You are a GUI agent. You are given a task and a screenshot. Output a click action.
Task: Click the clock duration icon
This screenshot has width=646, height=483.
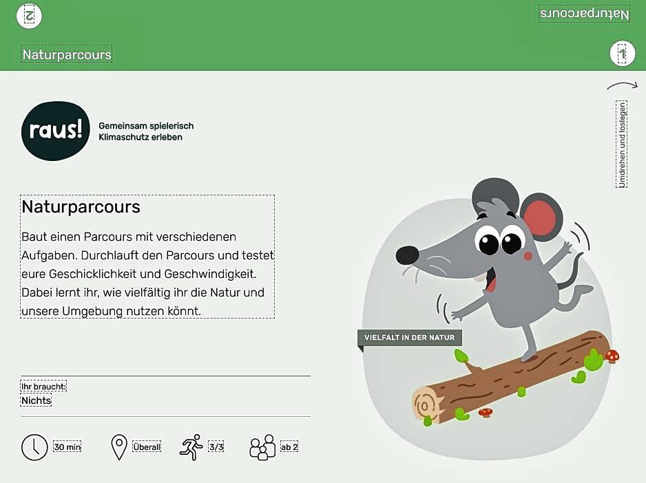pos(34,447)
